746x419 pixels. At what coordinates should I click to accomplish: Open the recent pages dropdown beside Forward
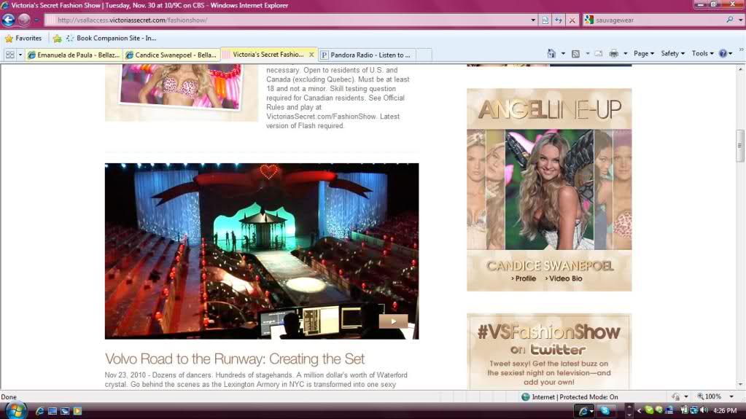pyautogui.click(x=36, y=20)
